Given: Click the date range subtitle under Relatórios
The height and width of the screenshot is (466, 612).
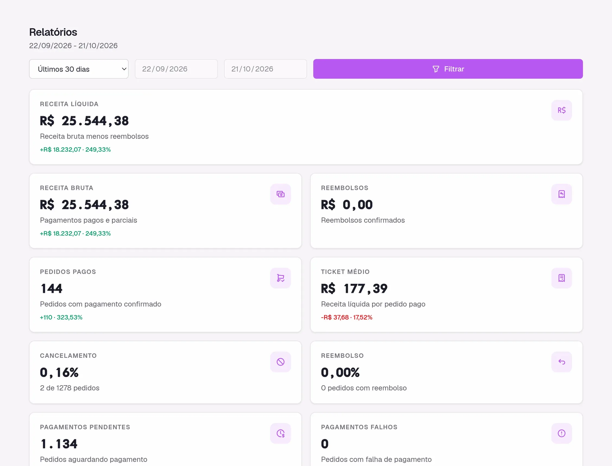Looking at the screenshot, I should click(x=73, y=46).
